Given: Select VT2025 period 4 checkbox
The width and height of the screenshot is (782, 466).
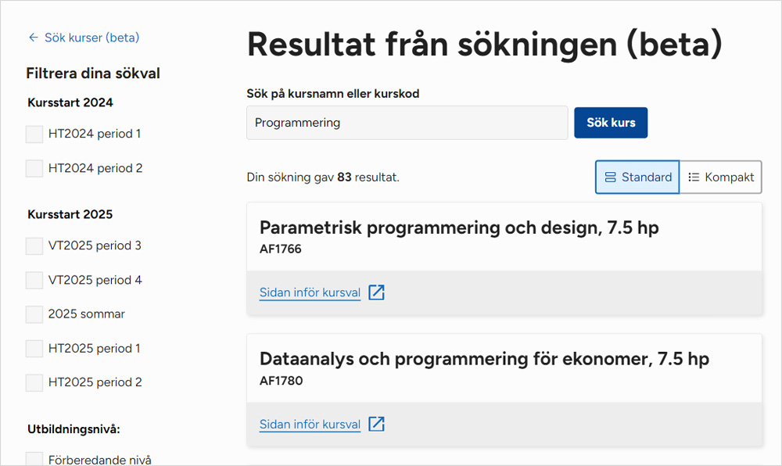Looking at the screenshot, I should 34,280.
